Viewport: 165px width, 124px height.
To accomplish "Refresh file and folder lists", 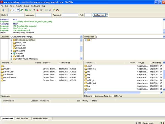I will [x=26, y=10].
